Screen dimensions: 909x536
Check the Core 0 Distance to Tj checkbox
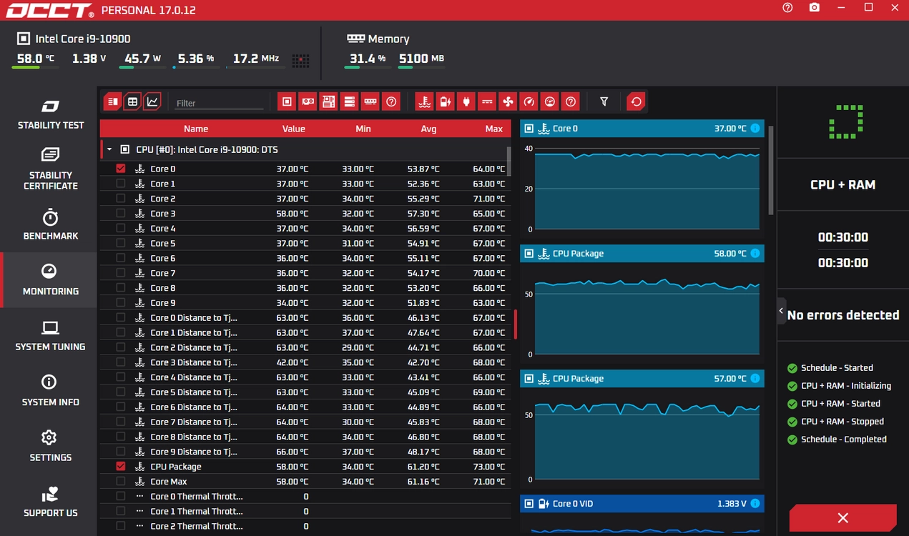(x=120, y=318)
